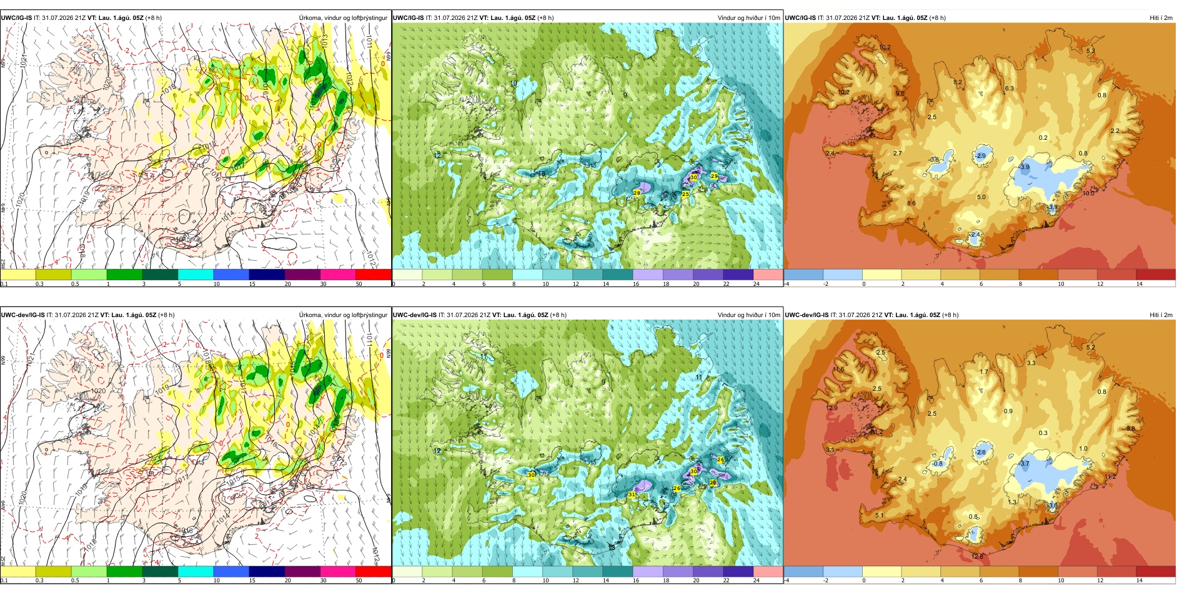
Task: Click the '12.9' temperature value on UWC-dev temperature map
Action: click(832, 408)
